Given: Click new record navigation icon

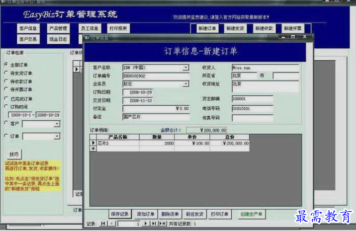Looking at the screenshot, I should click(x=162, y=224).
